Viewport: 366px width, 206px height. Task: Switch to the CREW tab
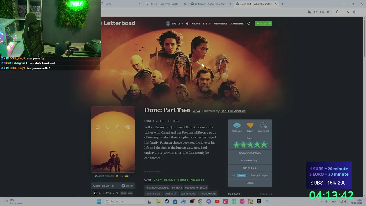(x=158, y=180)
